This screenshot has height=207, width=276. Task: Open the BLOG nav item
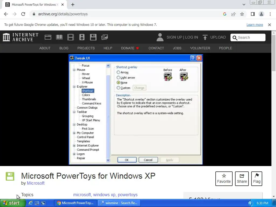point(64,48)
